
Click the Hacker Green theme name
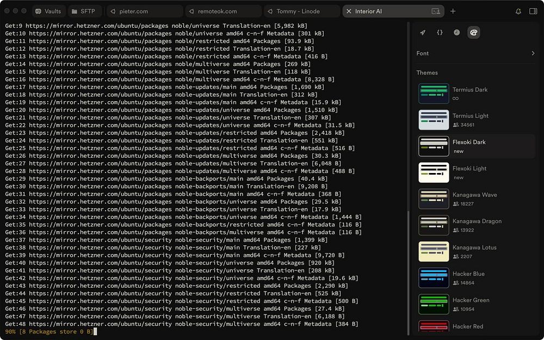471,300
